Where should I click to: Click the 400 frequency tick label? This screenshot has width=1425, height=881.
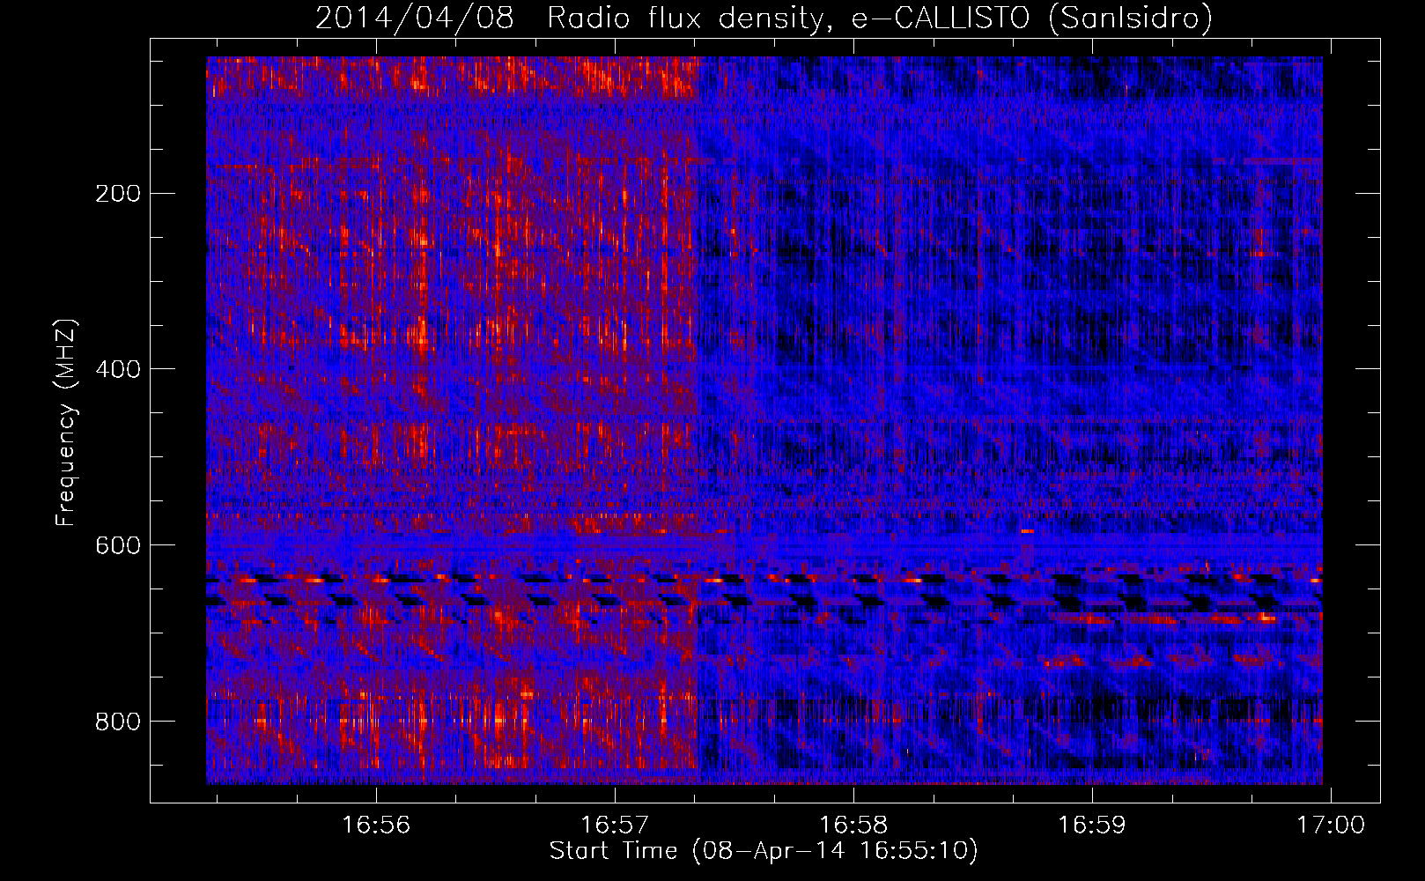coord(118,369)
